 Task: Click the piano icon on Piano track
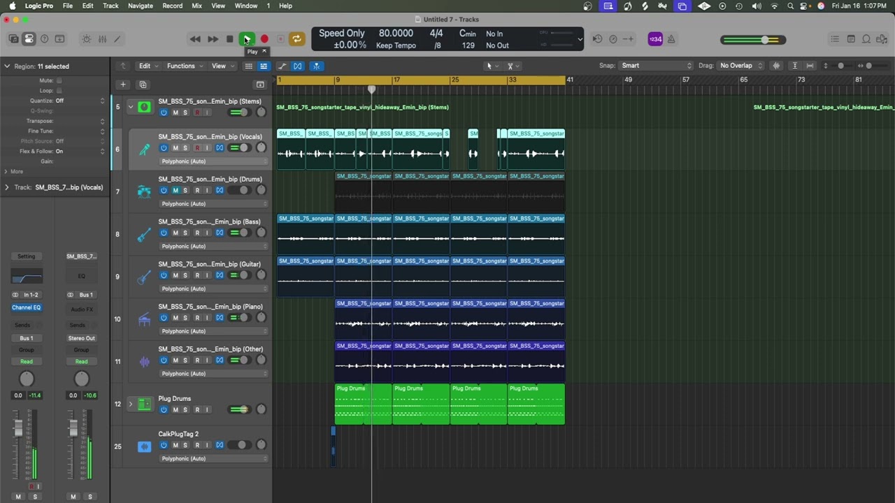(144, 319)
